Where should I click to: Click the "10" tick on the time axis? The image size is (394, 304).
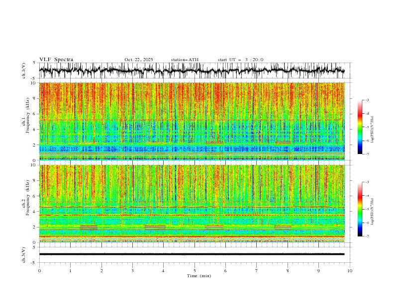click(350, 271)
